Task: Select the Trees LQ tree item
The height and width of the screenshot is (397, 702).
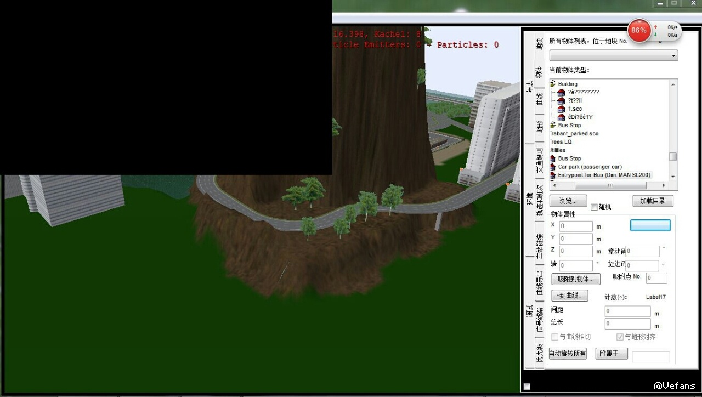Action: tap(561, 142)
